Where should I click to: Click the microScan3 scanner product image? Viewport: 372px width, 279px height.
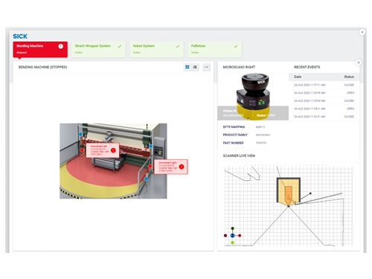tap(253, 96)
